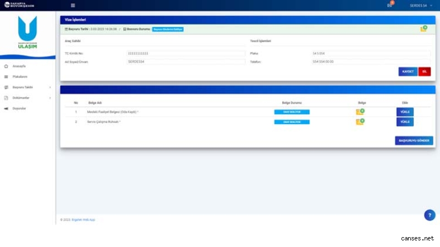This screenshot has width=440, height=247.
Task: Click YÜKLE for Servis Çalışma Ruhsatı
Action: (x=405, y=122)
